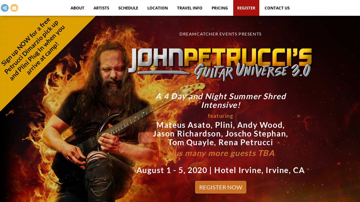Select Location in the navigation bar
Screen dimensions: 360x202
tap(158, 8)
